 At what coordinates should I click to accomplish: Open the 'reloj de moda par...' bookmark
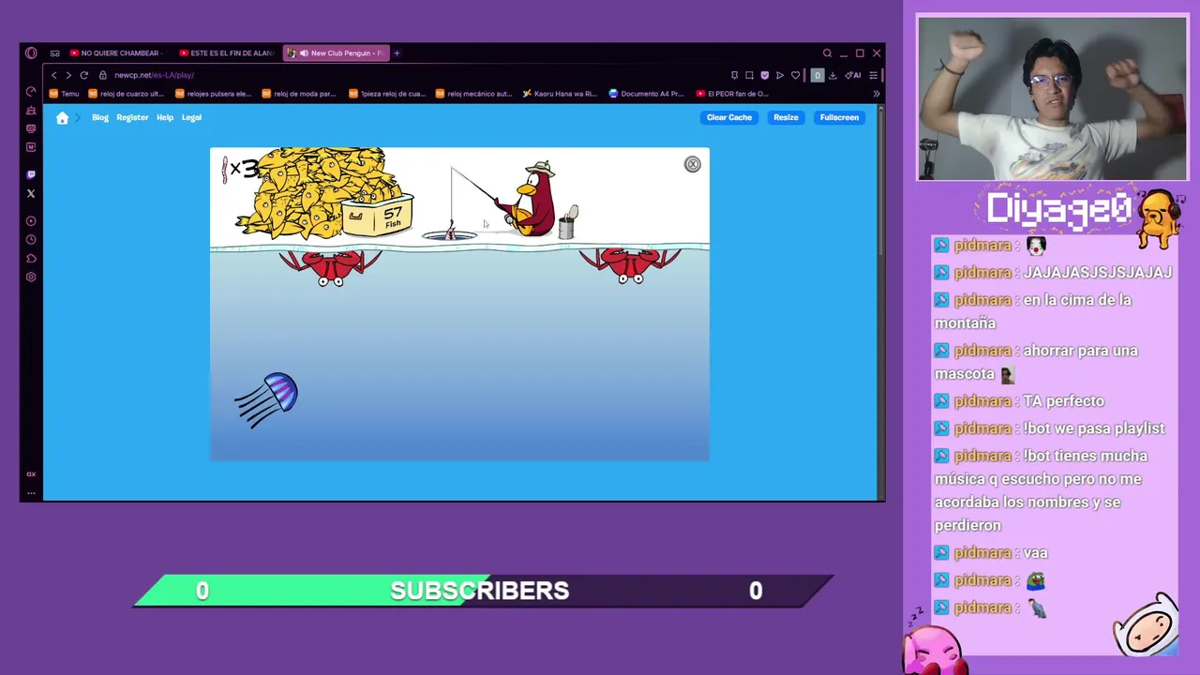click(299, 94)
